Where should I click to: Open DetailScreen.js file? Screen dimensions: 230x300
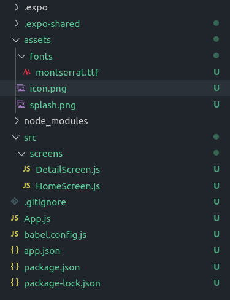click(x=68, y=170)
